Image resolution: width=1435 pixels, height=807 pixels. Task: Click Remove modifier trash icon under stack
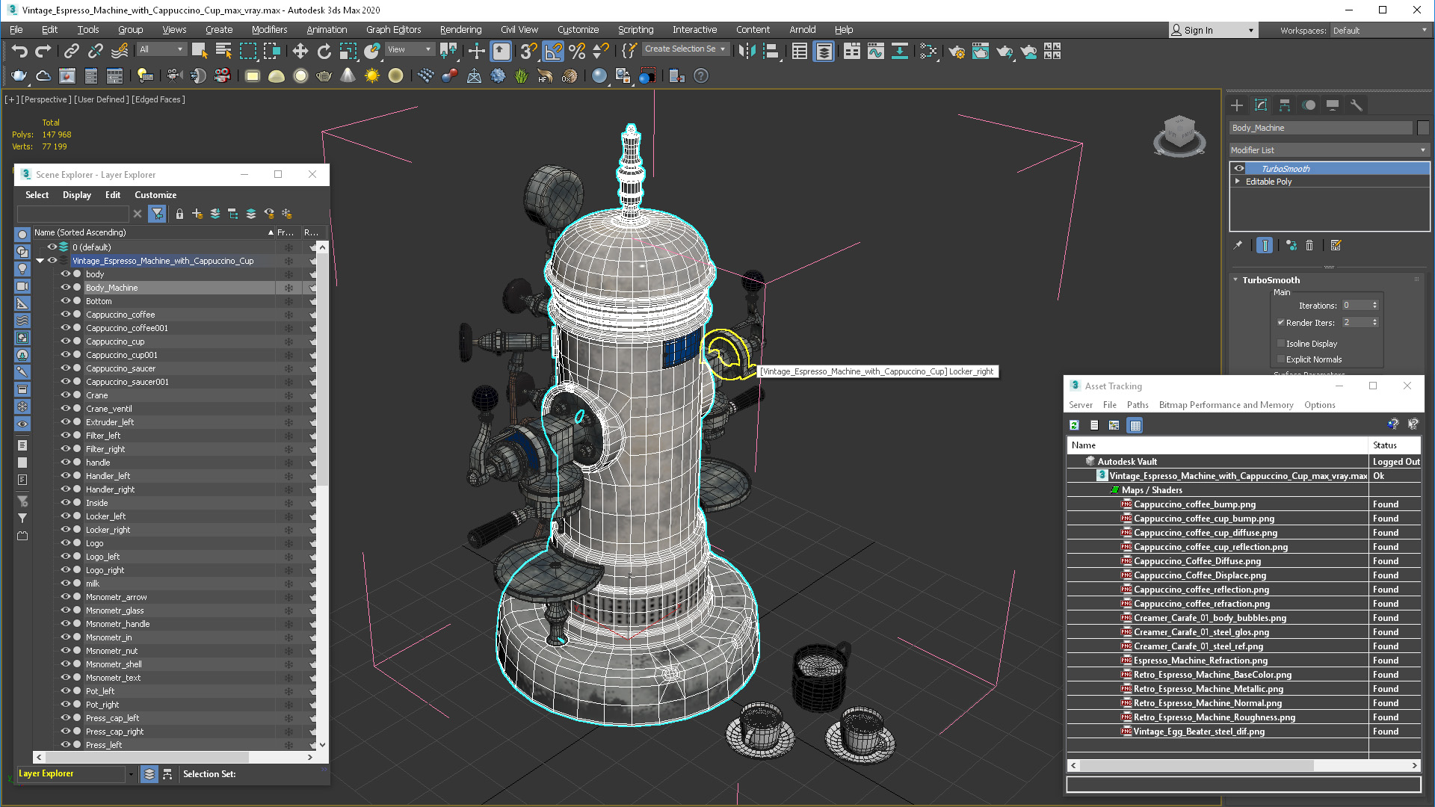click(x=1309, y=245)
